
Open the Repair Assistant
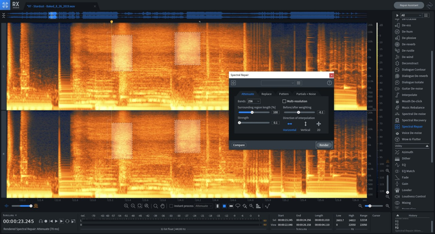click(x=409, y=5)
